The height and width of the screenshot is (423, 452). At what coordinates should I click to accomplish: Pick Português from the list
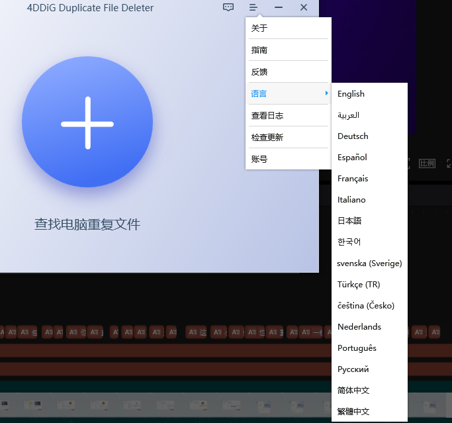point(369,348)
